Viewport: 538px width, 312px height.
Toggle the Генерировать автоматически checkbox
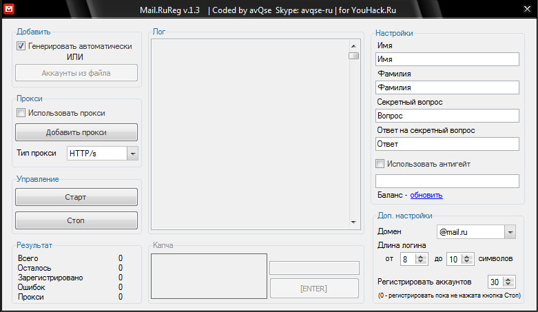21,45
